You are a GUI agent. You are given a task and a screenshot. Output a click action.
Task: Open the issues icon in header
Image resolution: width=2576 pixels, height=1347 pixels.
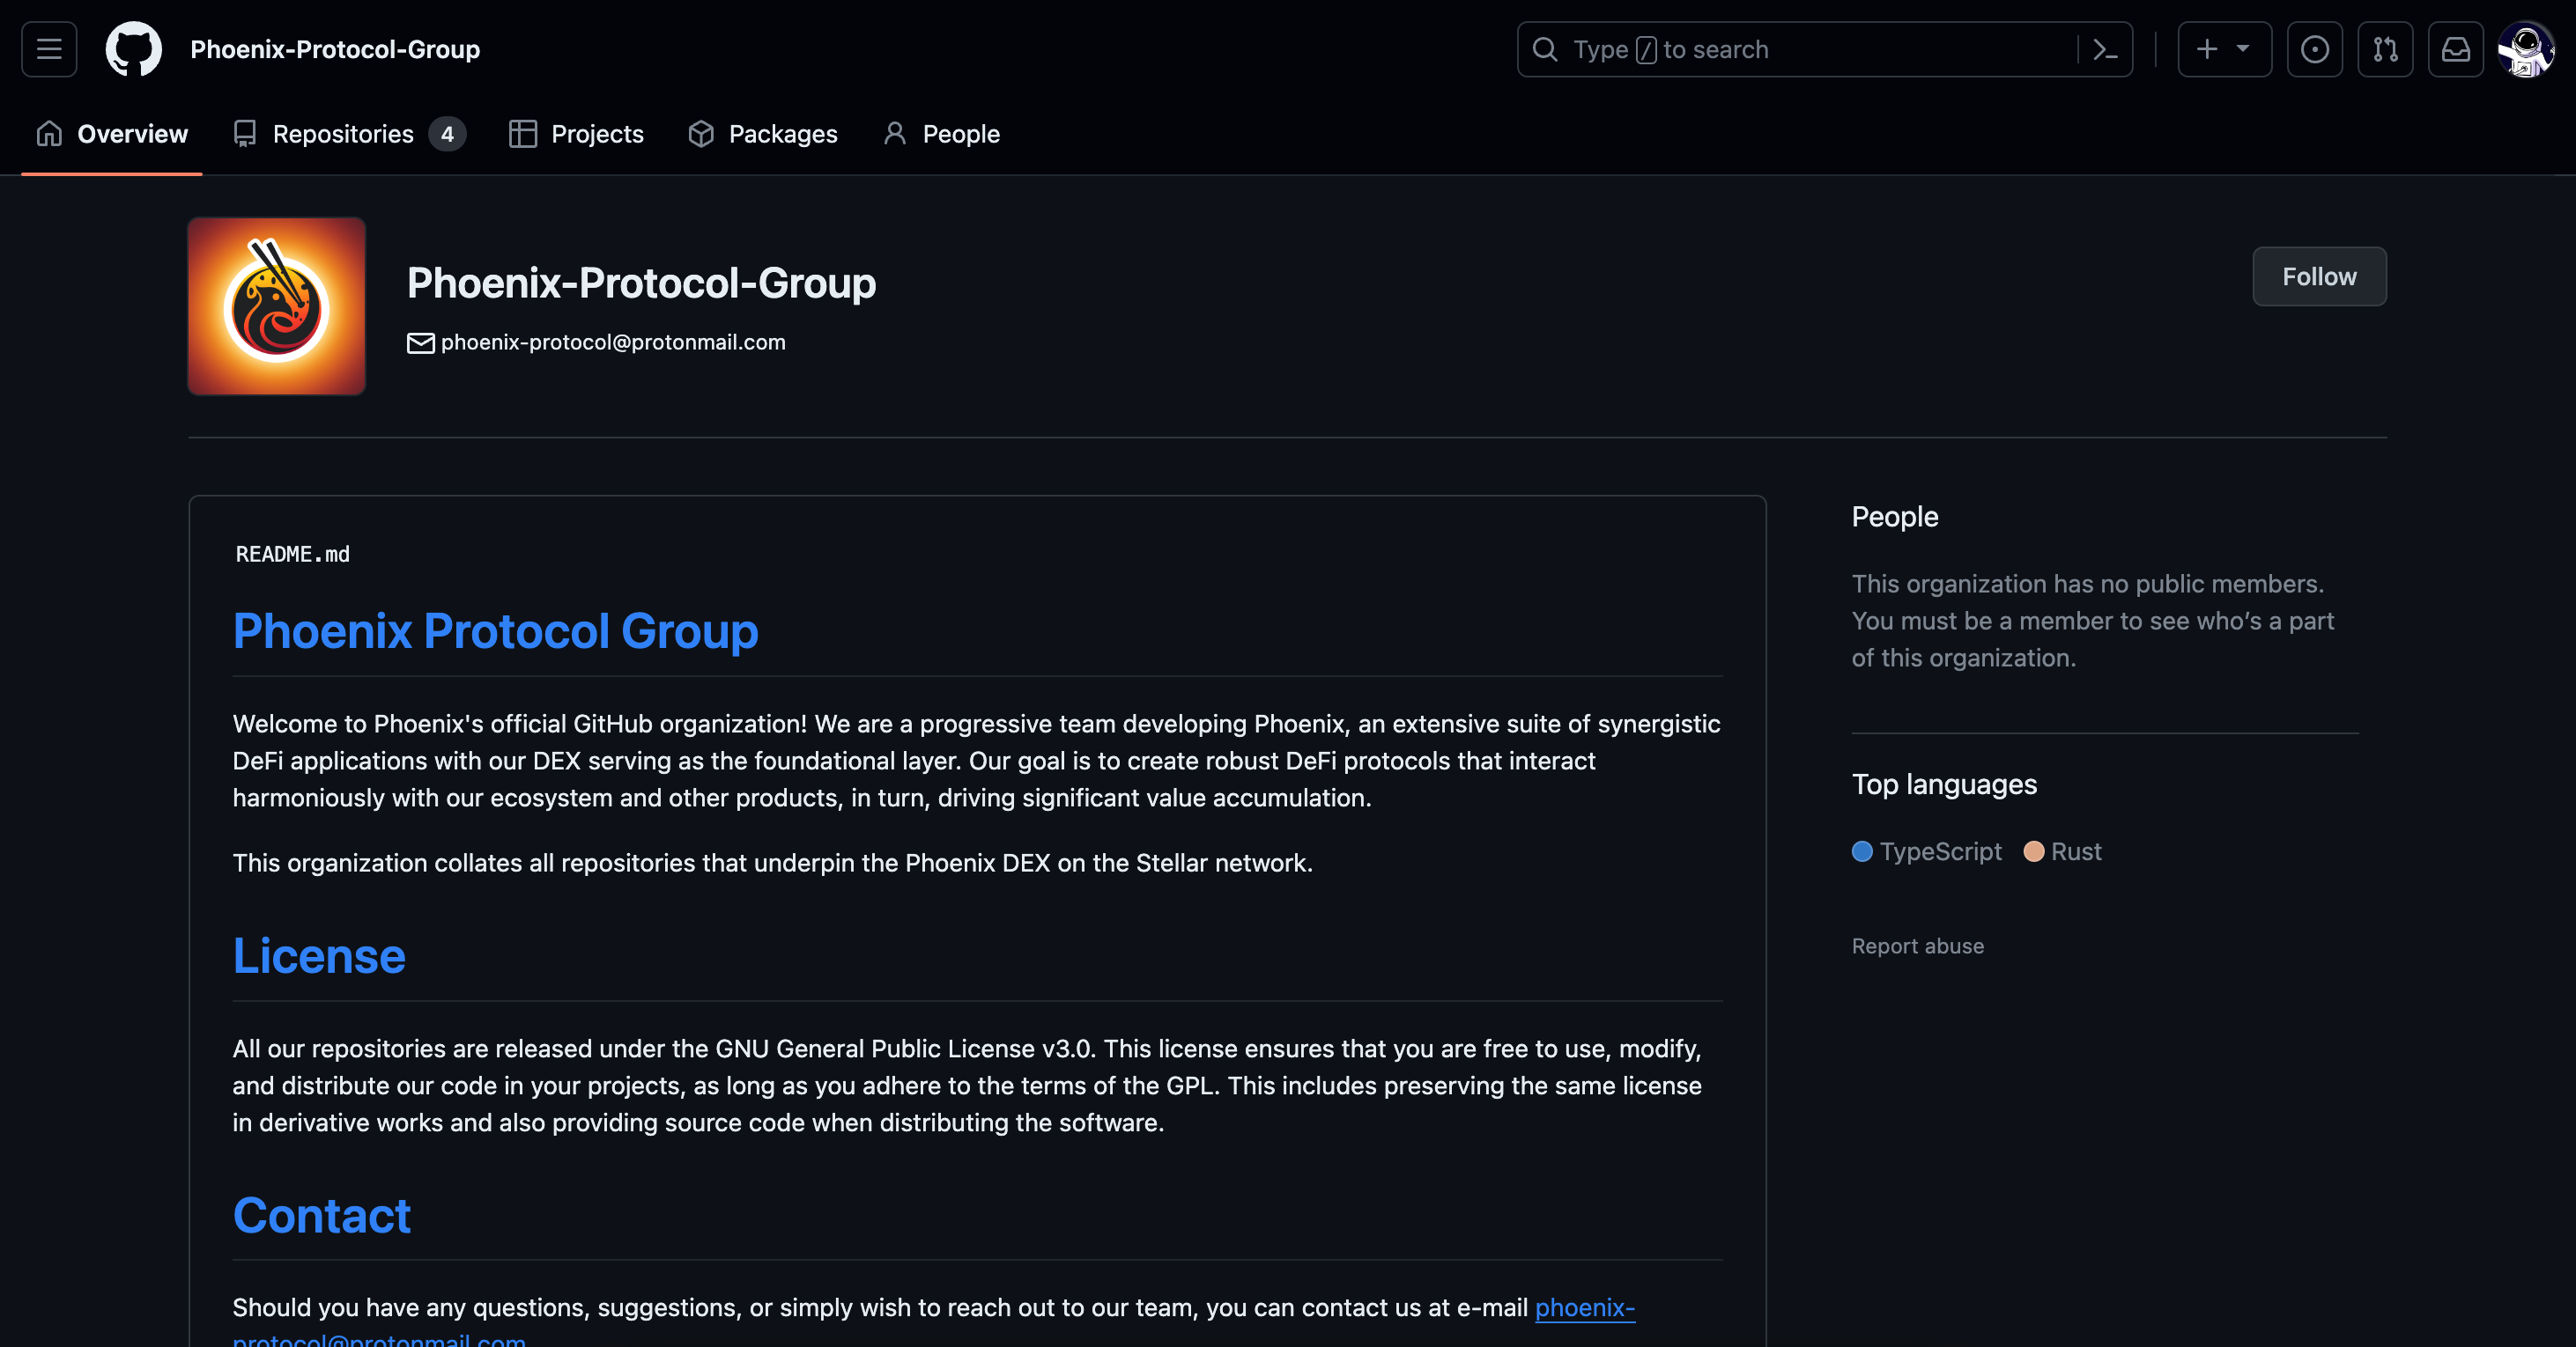click(x=2314, y=49)
